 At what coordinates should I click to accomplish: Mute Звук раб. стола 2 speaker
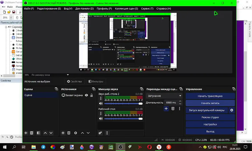pyautogui.click(x=101, y=103)
